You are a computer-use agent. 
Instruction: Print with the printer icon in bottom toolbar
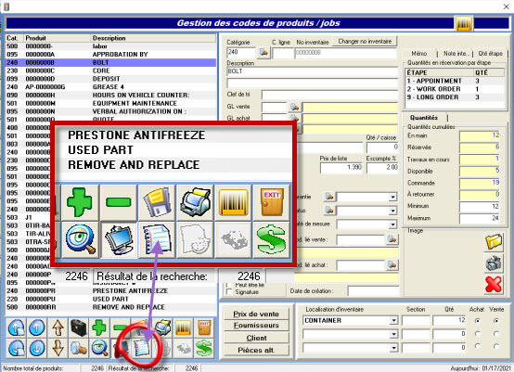(162, 327)
